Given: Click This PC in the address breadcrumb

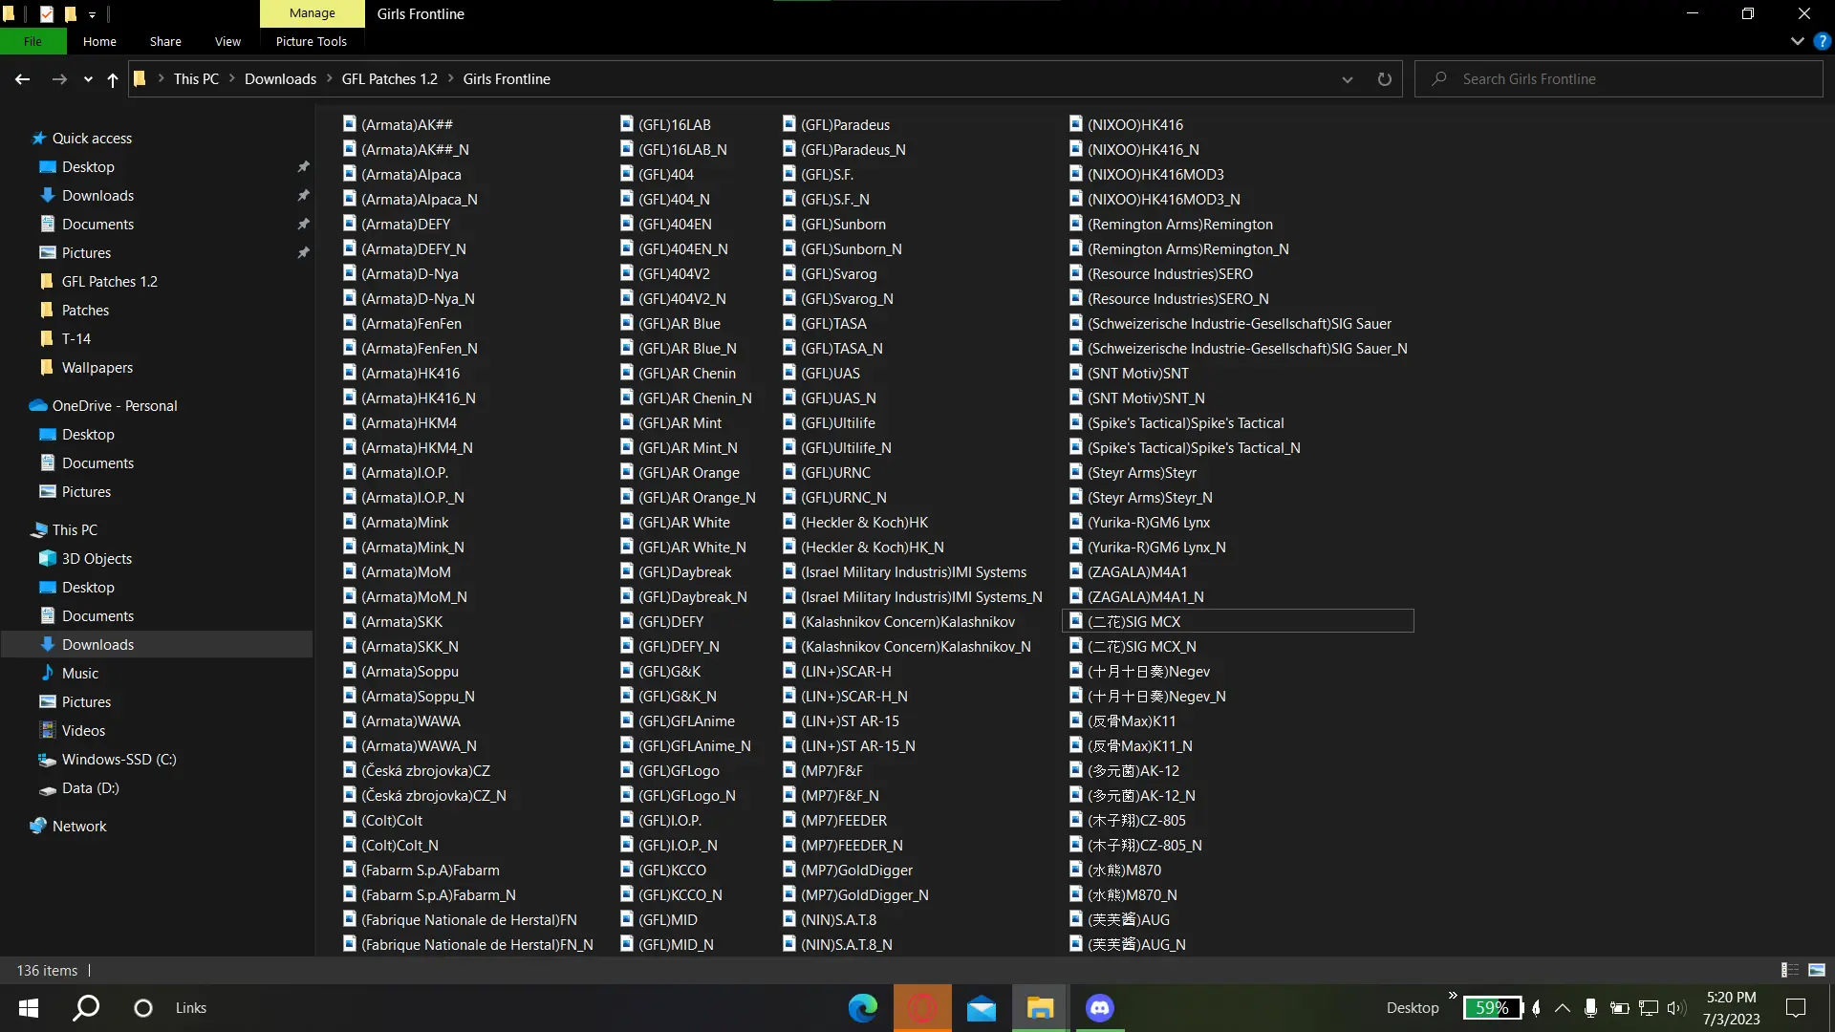Looking at the screenshot, I should tap(196, 79).
